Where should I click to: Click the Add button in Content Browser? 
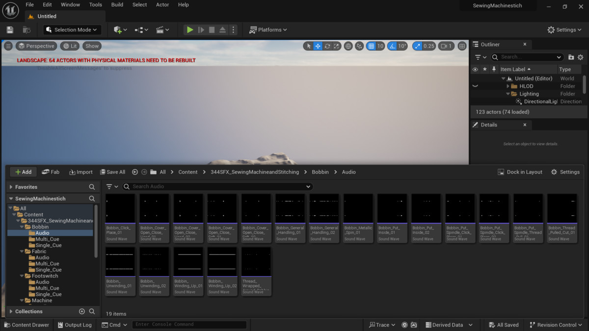click(23, 172)
